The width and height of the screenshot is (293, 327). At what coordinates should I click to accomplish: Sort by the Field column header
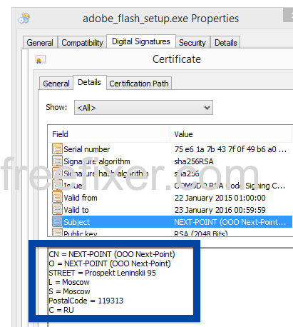tap(109, 134)
